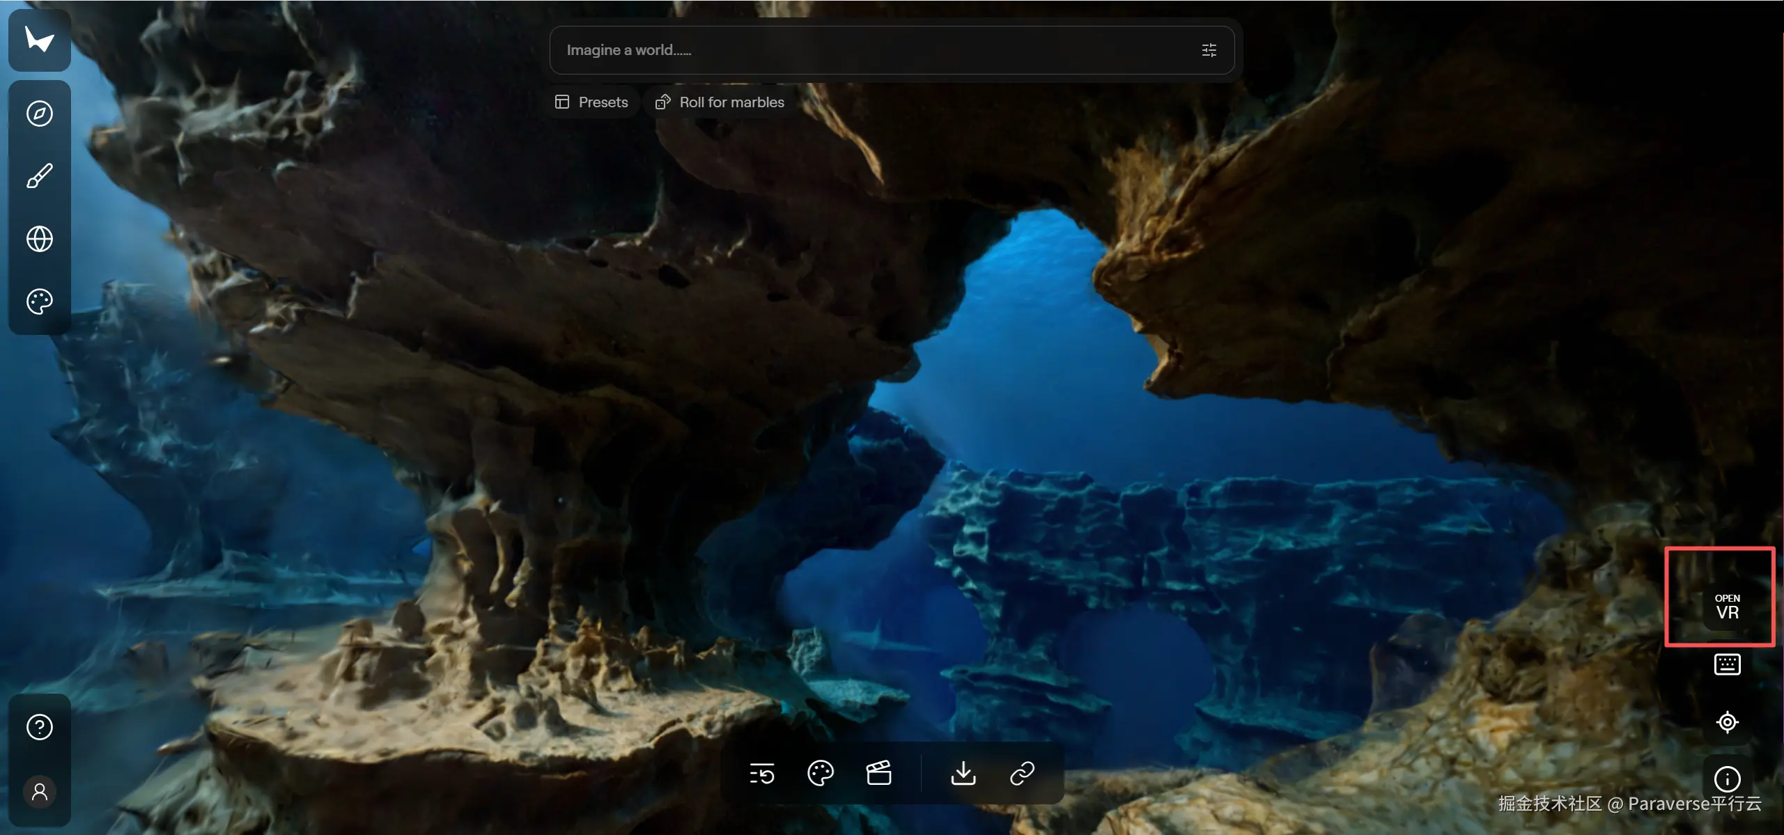Click the recenter target crosshair icon
This screenshot has height=835, width=1784.
1726,722
